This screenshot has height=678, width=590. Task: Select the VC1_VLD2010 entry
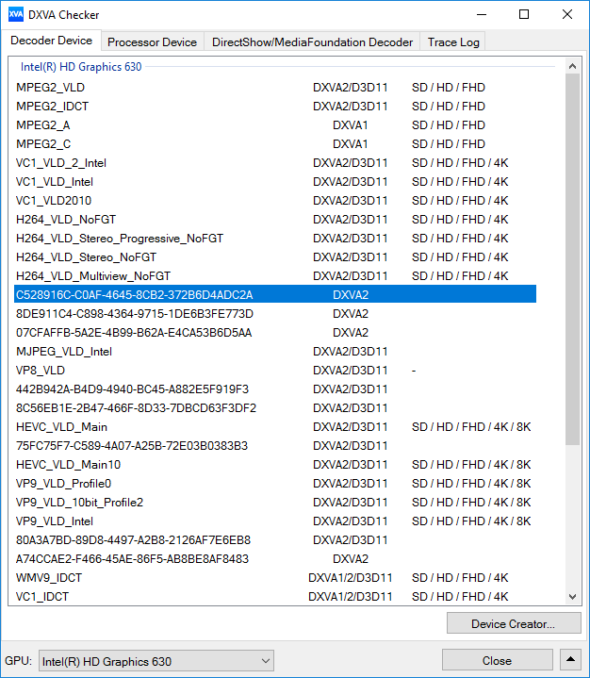point(275,201)
